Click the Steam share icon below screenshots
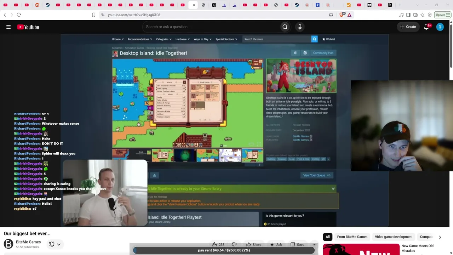Image resolution: width=453 pixels, height=255 pixels. 154,175
